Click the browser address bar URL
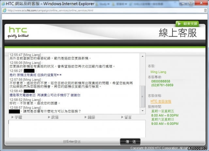The image size is (209, 151). [50, 10]
